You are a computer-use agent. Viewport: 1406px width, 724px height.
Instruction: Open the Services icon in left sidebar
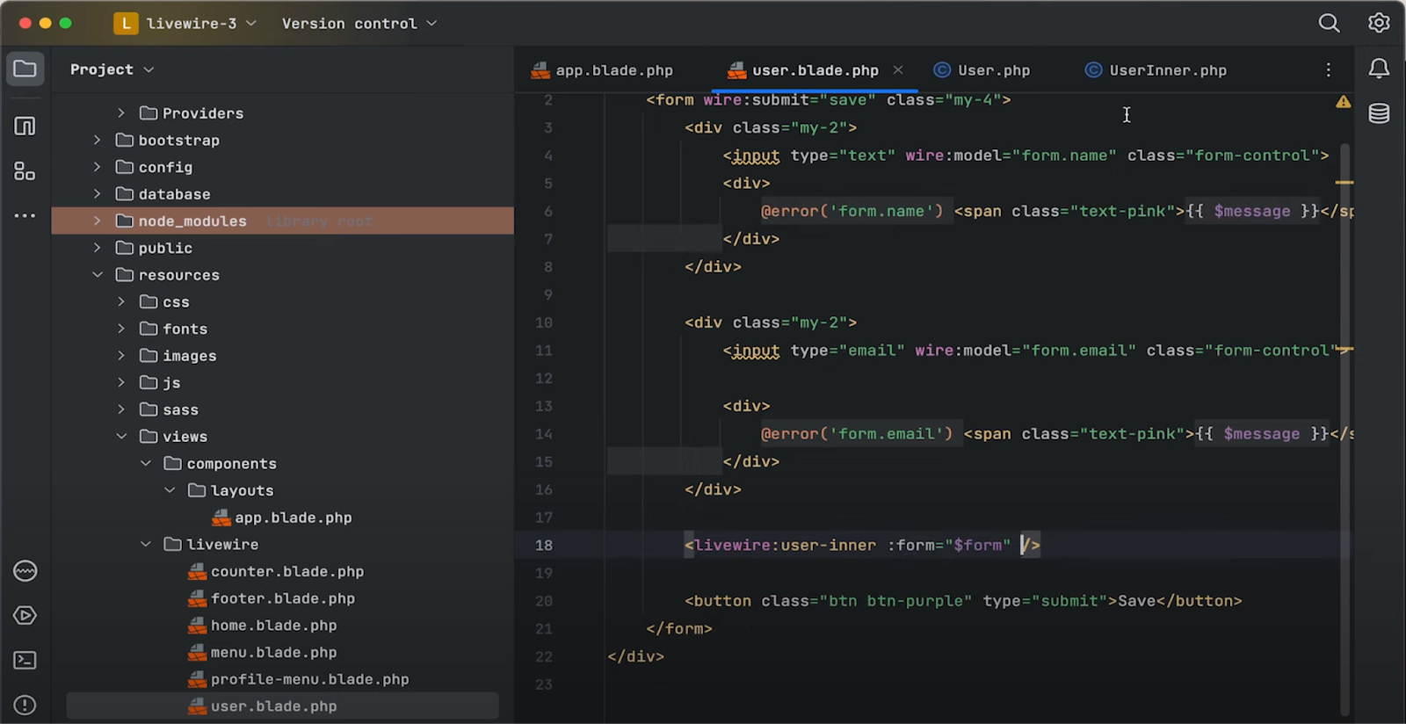25,571
